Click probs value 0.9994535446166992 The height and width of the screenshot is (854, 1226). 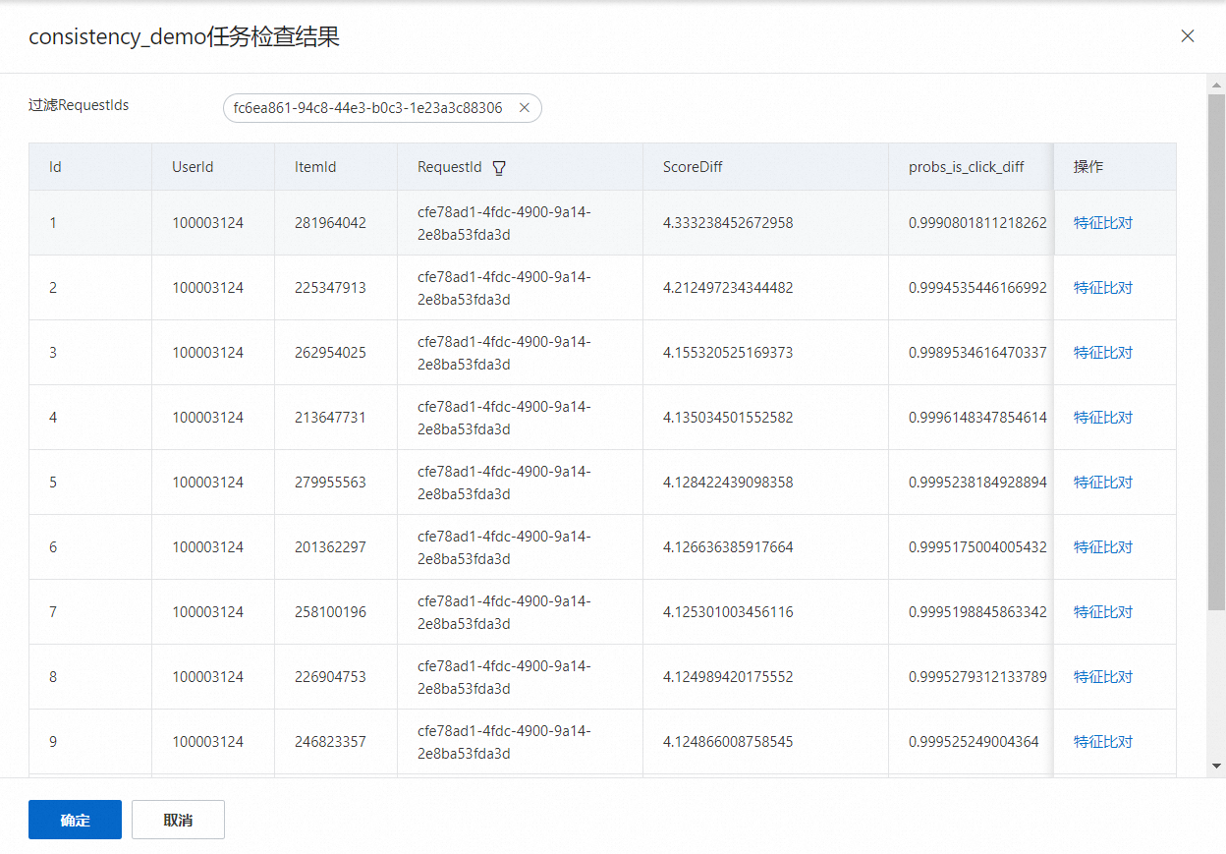pos(977,288)
